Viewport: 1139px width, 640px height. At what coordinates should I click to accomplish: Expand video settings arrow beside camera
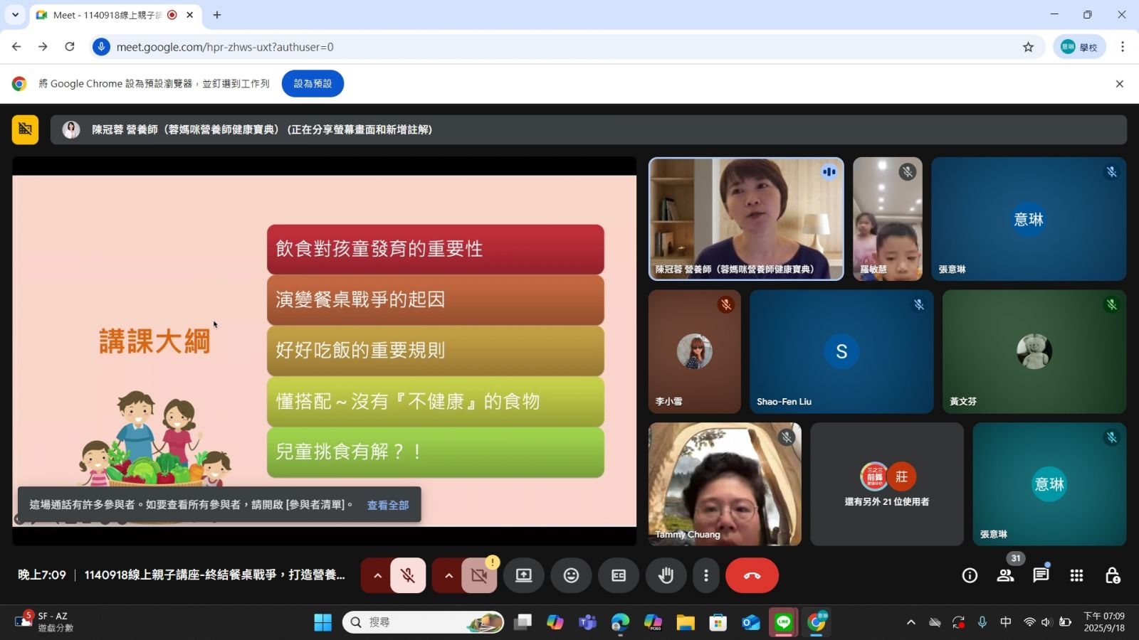coord(448,575)
